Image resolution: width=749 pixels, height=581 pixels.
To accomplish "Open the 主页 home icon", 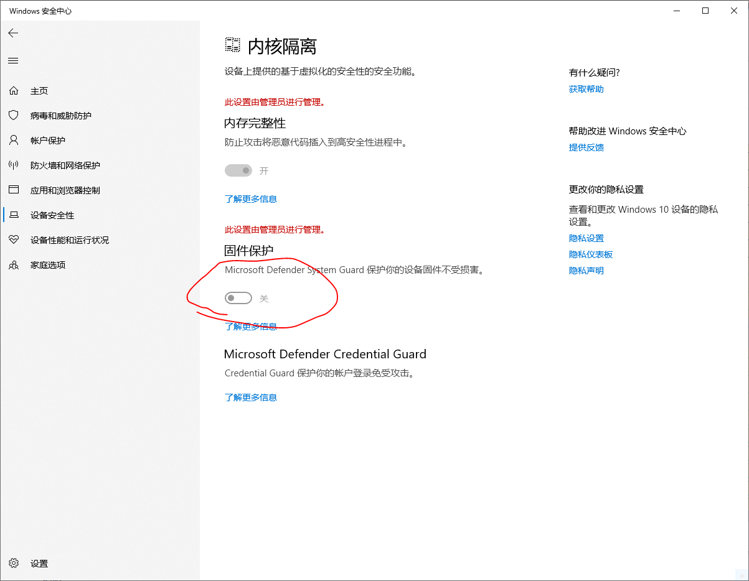I will coord(14,90).
